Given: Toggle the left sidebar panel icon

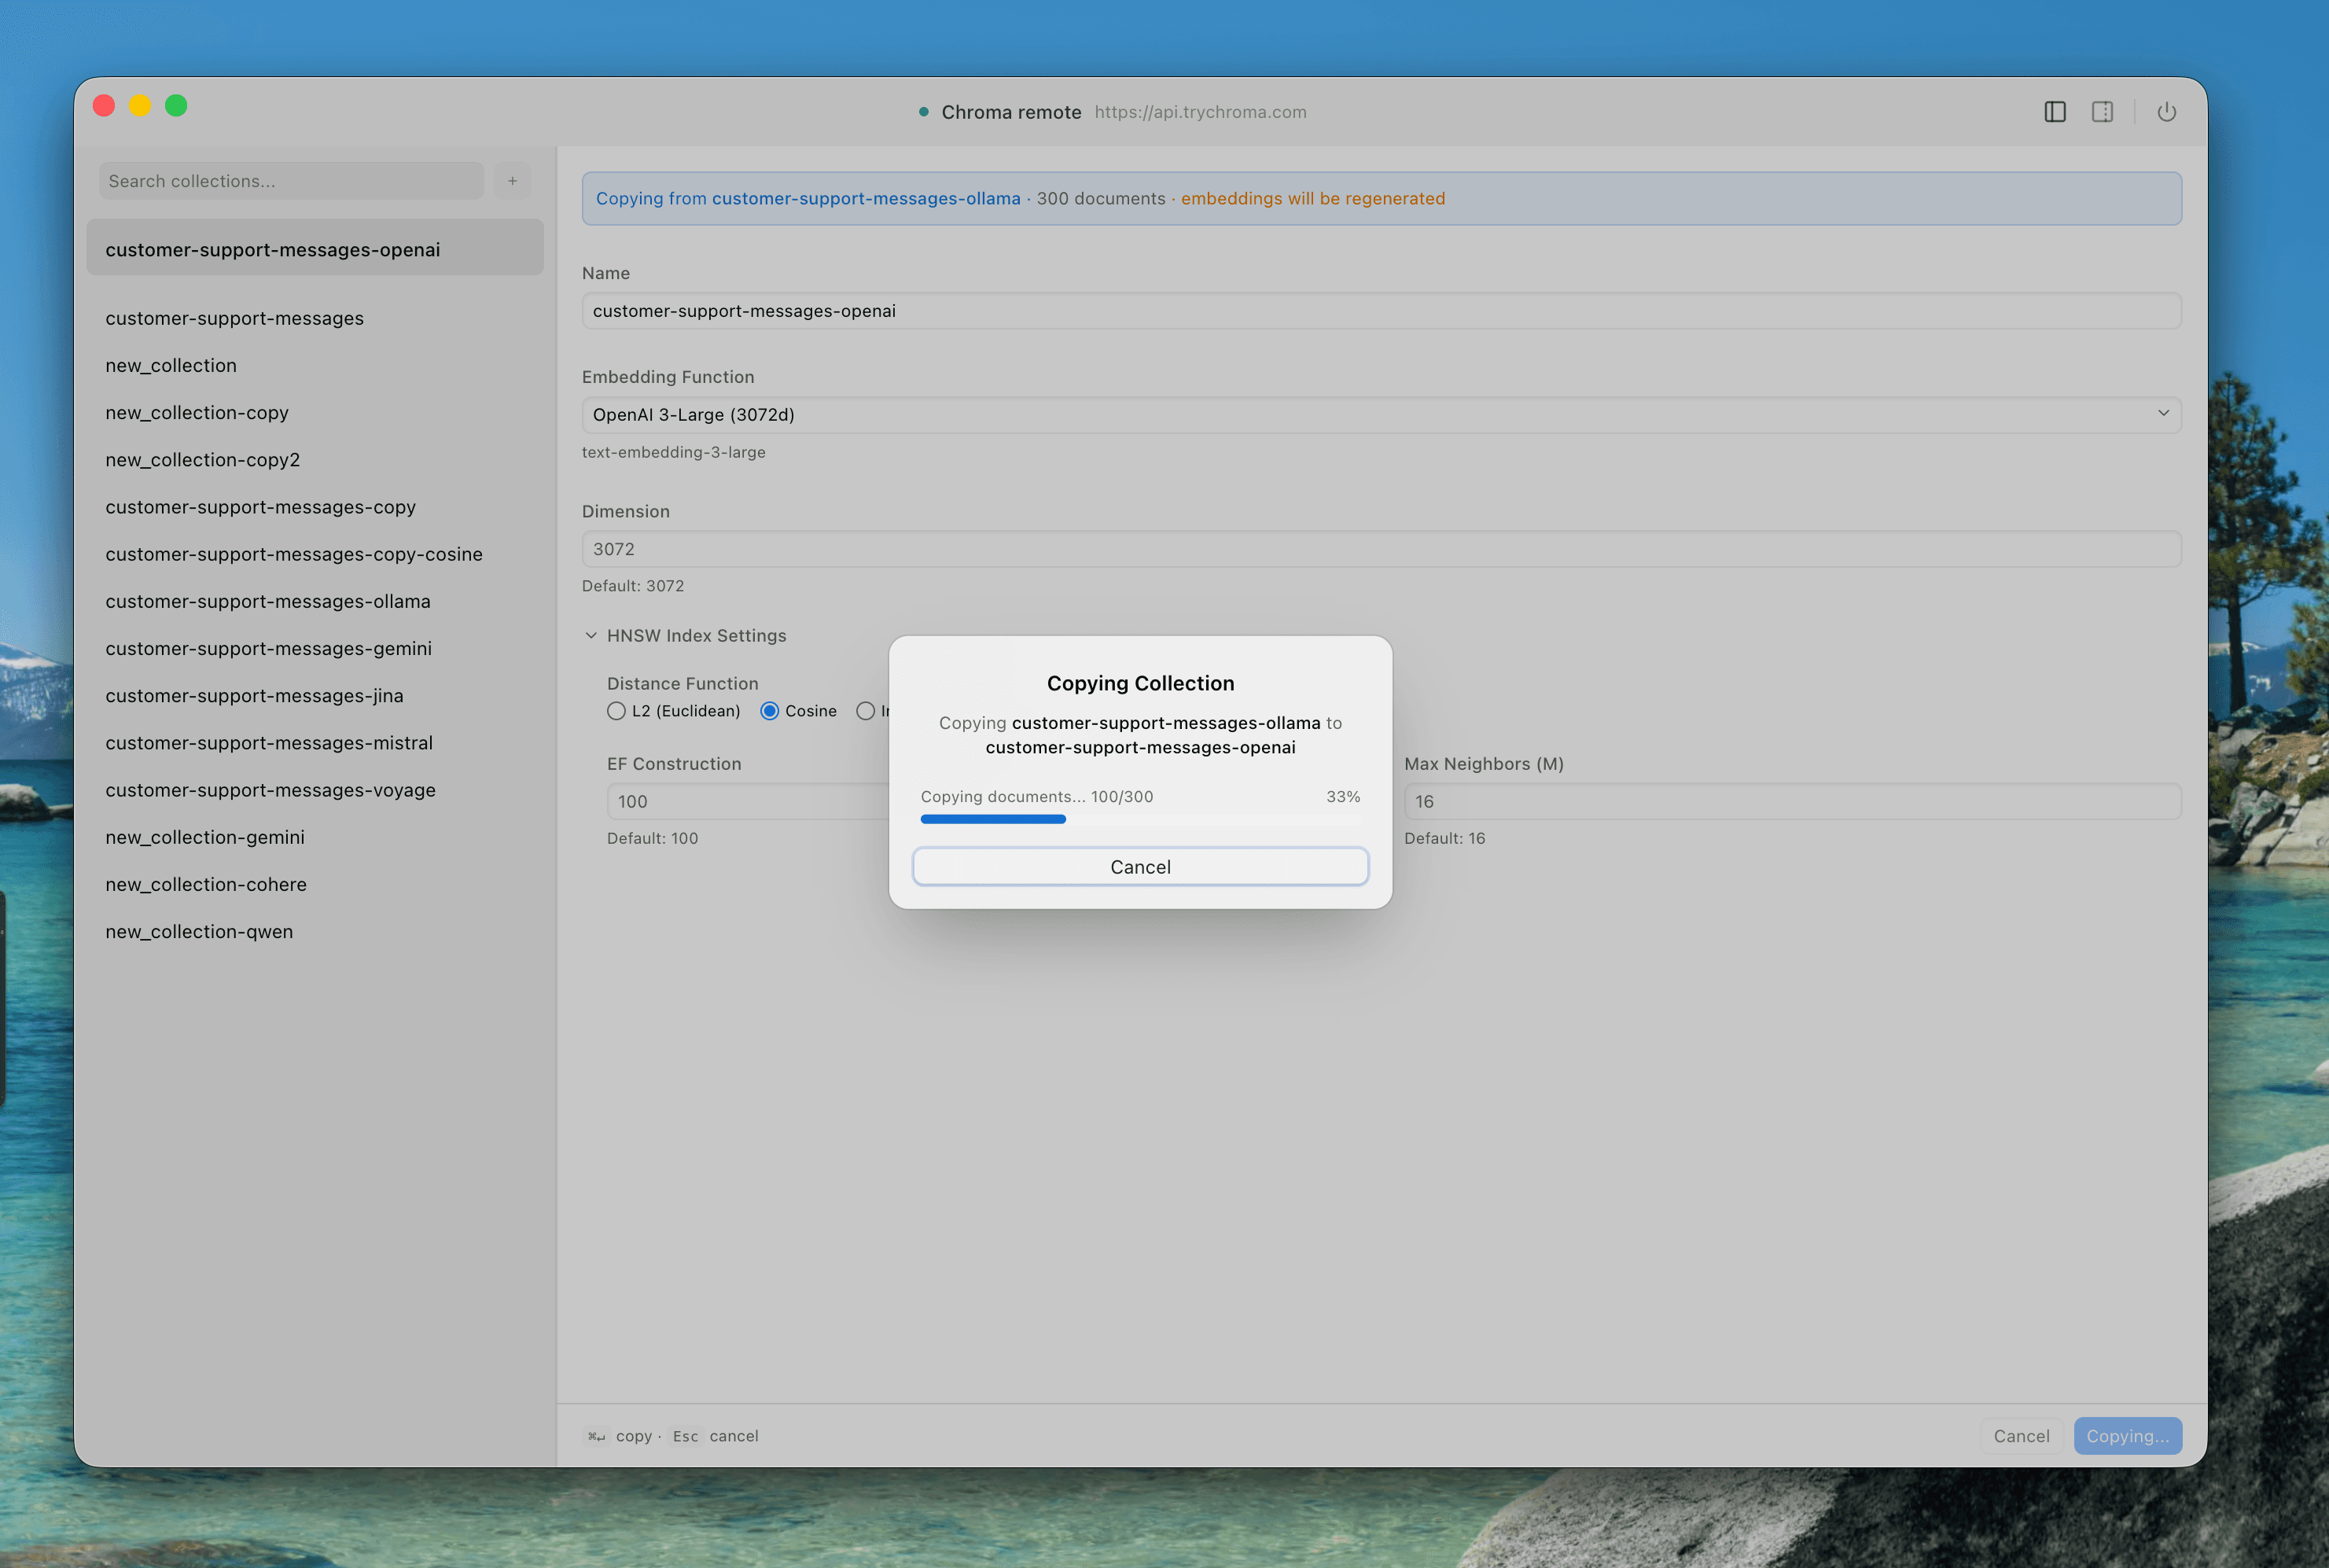Looking at the screenshot, I should (x=2054, y=112).
